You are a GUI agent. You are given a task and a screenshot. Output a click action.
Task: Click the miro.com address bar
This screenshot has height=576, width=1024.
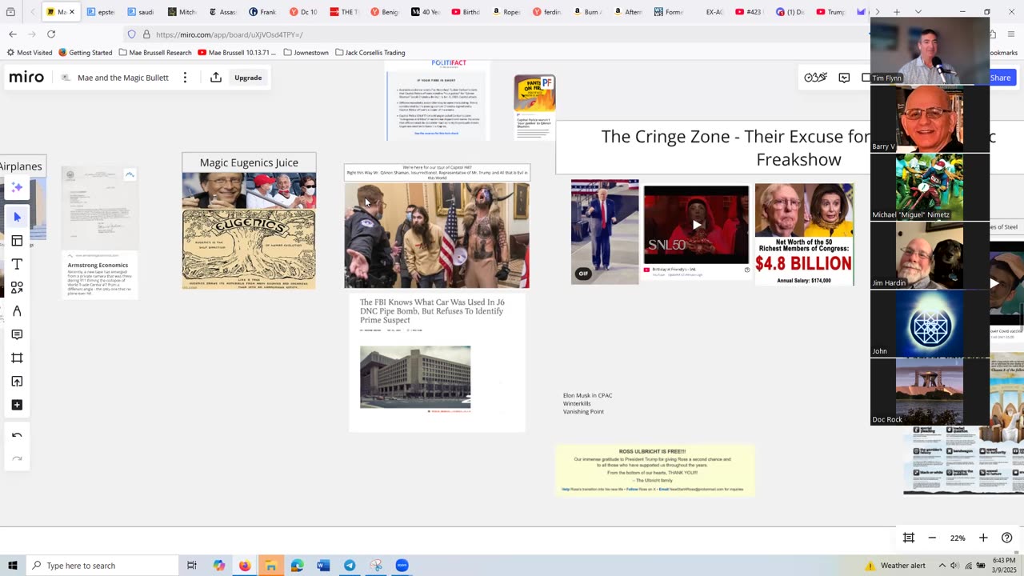(x=496, y=34)
